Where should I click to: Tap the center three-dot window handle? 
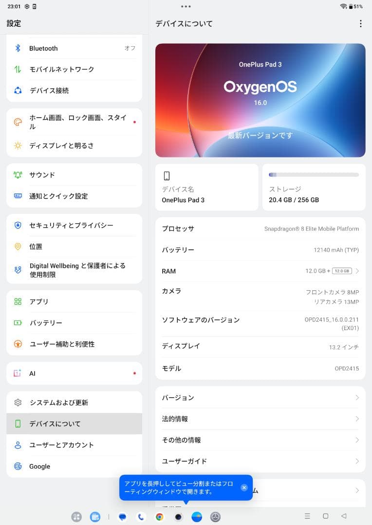click(186, 6)
